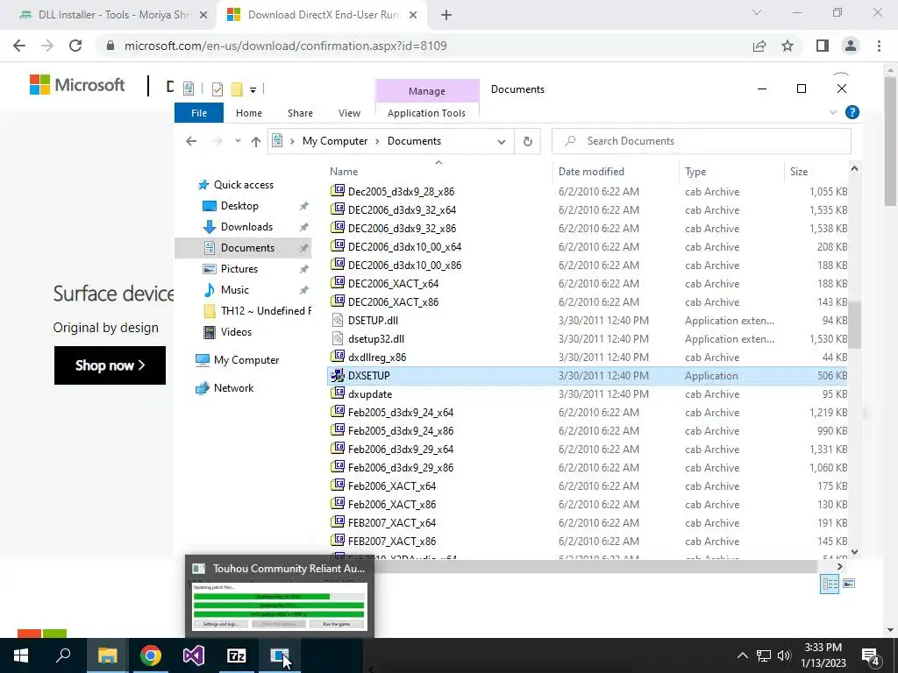The height and width of the screenshot is (673, 898).
Task: Open Pictures in the navigation pane
Action: [x=239, y=269]
